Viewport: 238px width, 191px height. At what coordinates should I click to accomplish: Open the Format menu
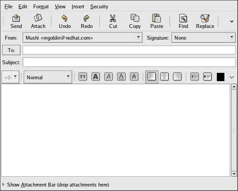[41, 6]
